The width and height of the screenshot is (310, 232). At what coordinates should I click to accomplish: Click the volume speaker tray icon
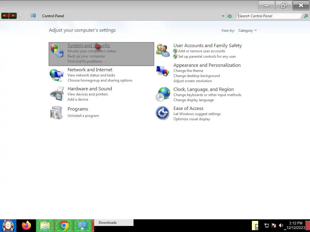[x=281, y=225]
